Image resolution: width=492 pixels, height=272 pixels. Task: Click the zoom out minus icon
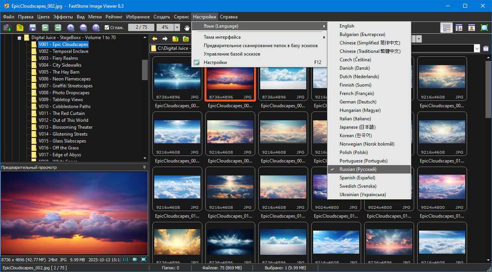click(x=83, y=28)
